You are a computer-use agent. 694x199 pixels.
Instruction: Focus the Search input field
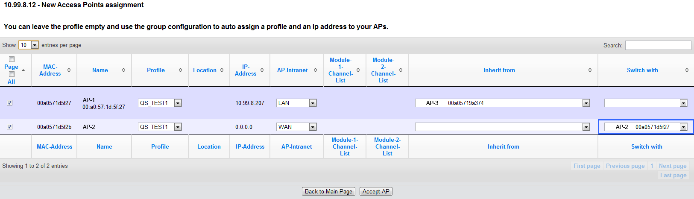[658, 45]
